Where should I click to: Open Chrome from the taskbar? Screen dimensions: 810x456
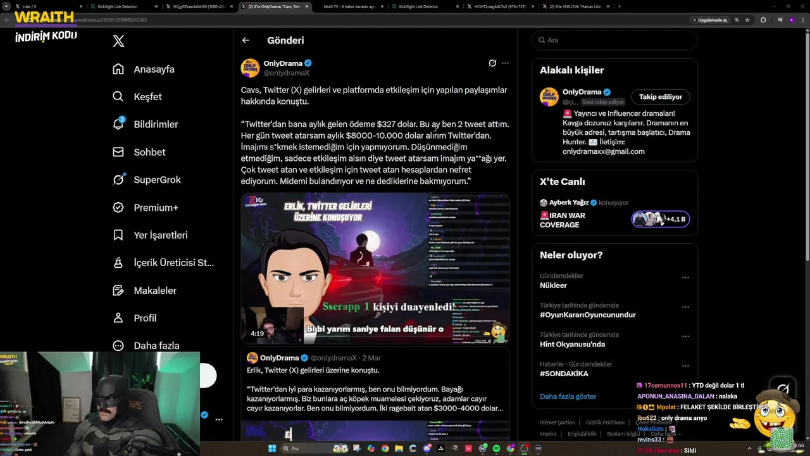point(385,448)
